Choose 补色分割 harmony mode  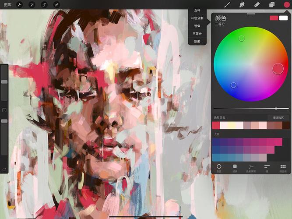(197, 18)
